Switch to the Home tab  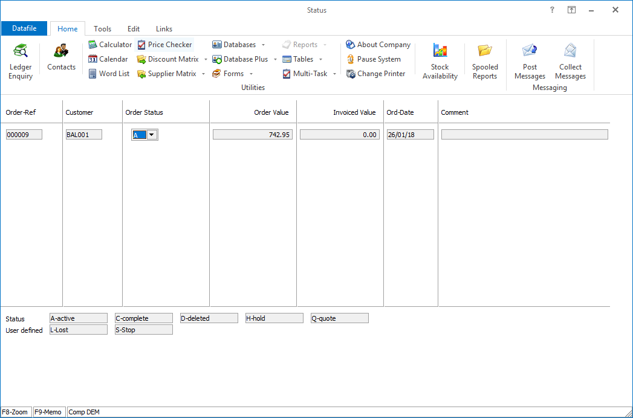68,28
